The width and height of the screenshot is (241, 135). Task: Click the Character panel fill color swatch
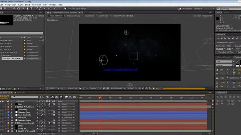point(240,62)
